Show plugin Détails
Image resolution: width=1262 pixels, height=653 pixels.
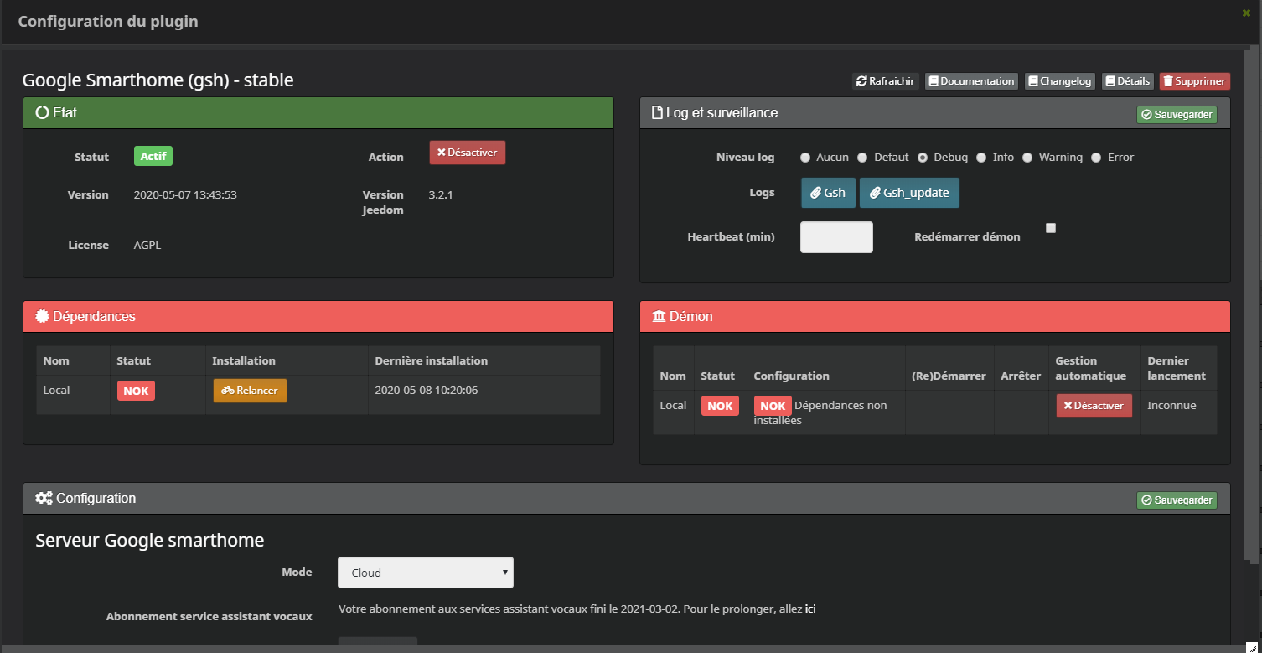(x=1127, y=81)
